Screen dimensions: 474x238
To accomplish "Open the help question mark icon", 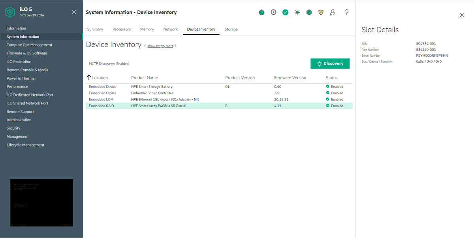I will click(x=346, y=13).
